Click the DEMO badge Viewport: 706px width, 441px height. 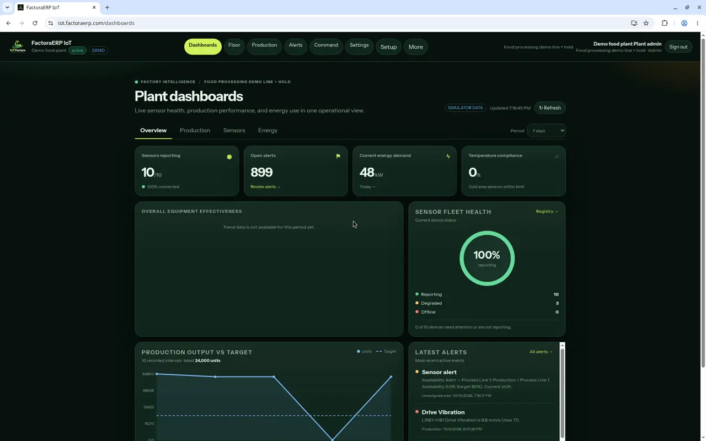[x=98, y=50]
